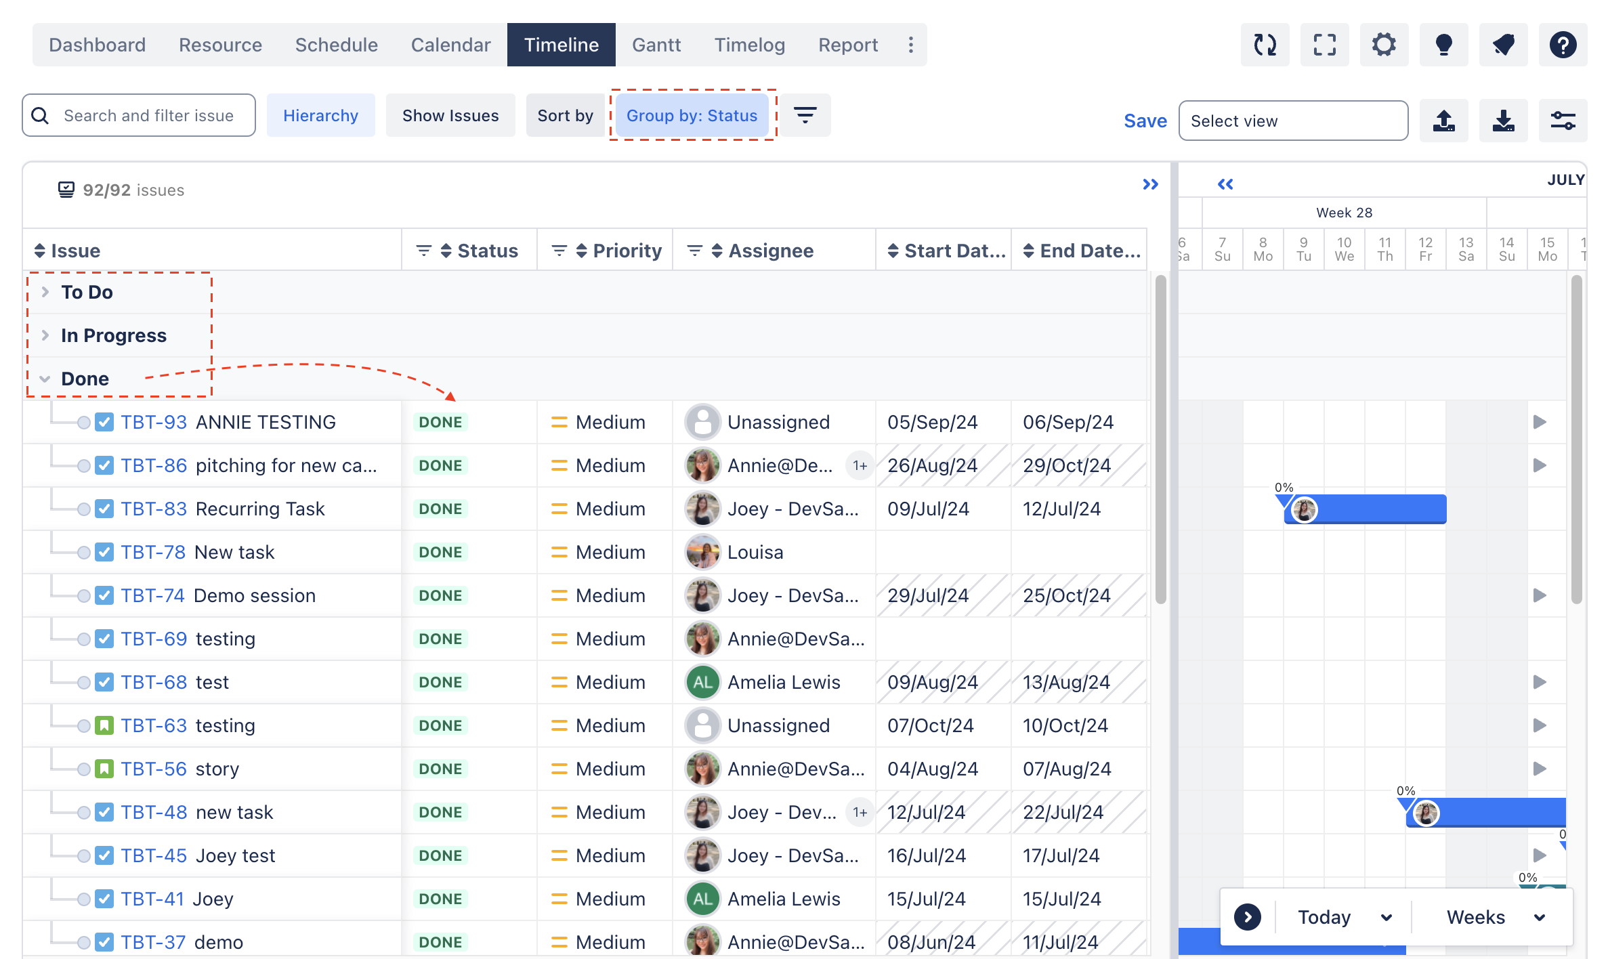The image size is (1608, 959).
Task: Click the Weeks dropdown on timeline
Action: (x=1488, y=917)
